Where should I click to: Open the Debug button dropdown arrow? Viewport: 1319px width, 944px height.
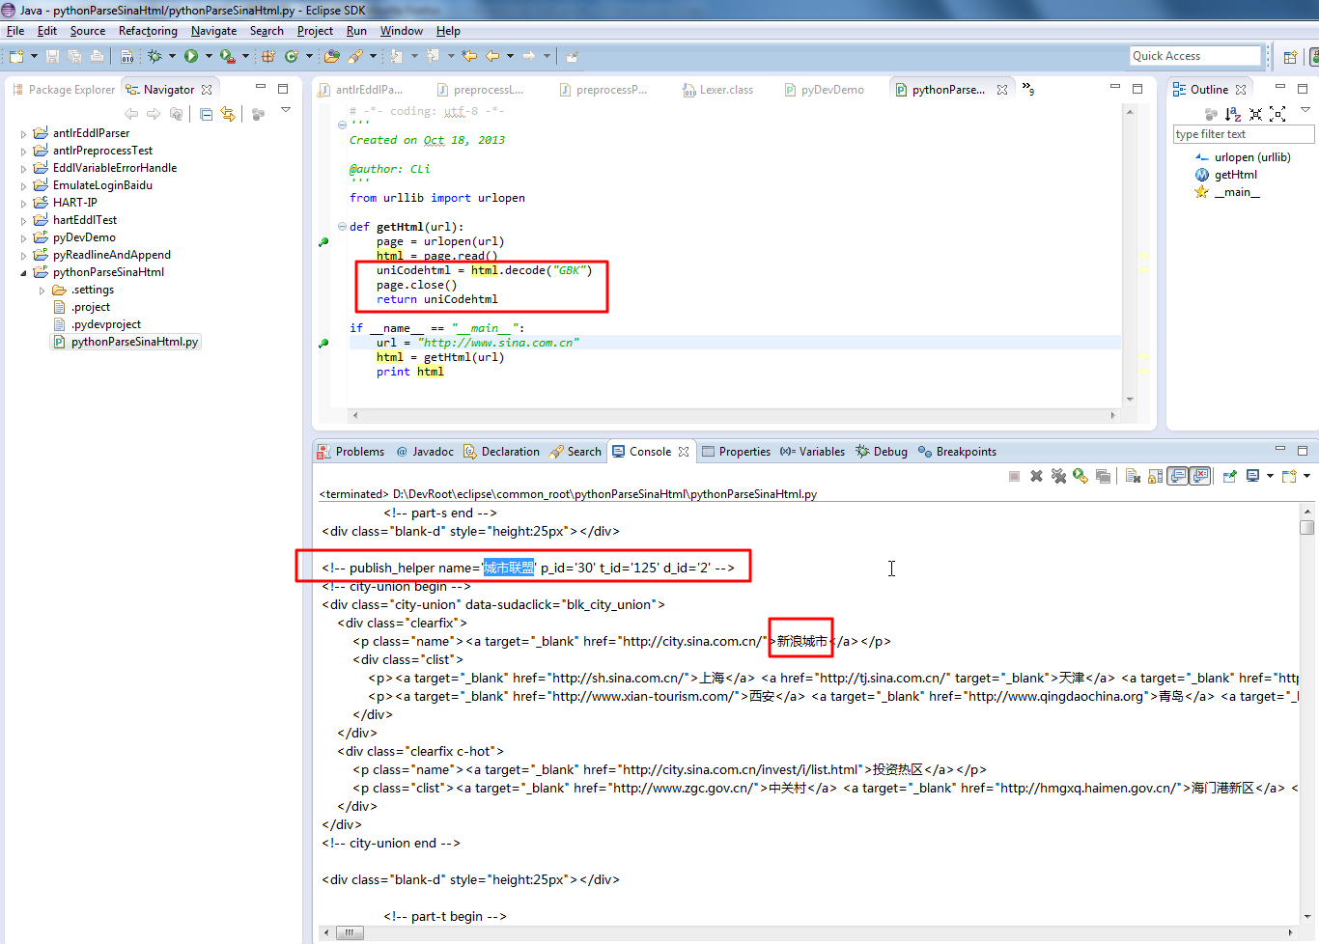coord(172,56)
